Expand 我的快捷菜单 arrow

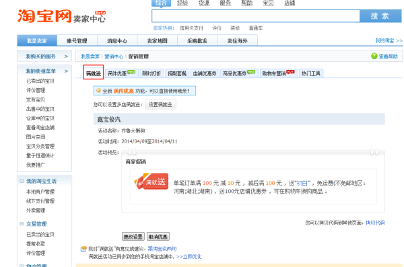tap(66, 71)
